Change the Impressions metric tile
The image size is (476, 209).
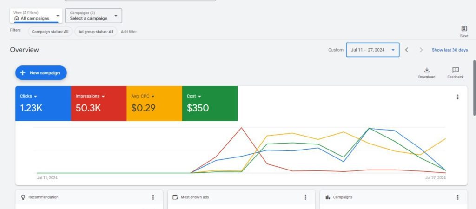click(x=99, y=104)
